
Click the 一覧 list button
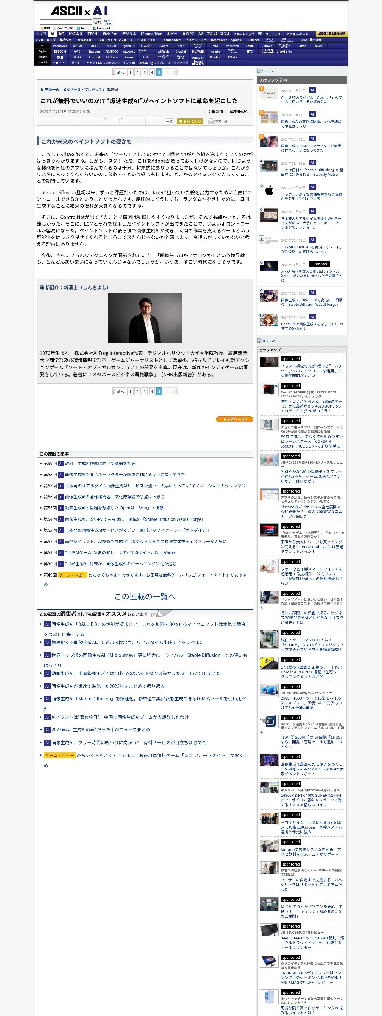169,121
